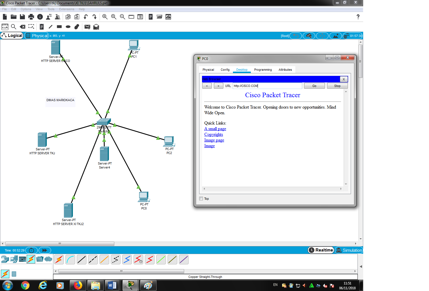The height and width of the screenshot is (291, 429).
Task: Select the Draw Rectangle tool
Action: click(59, 27)
